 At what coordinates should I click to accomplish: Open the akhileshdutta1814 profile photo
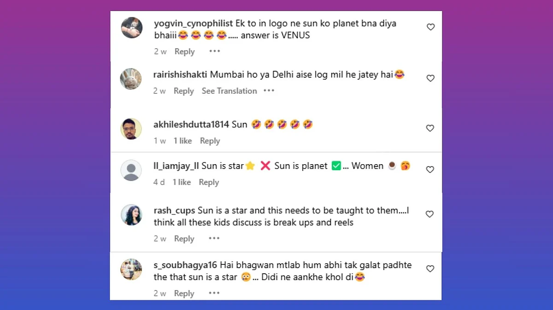pyautogui.click(x=131, y=129)
